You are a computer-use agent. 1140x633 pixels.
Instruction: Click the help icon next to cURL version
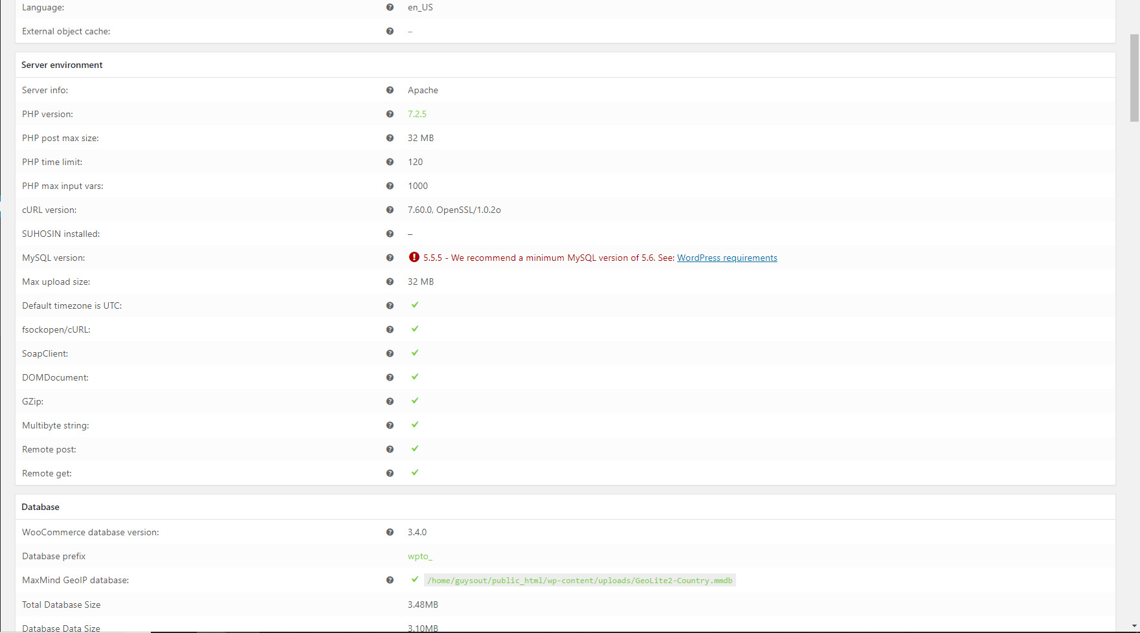(390, 210)
